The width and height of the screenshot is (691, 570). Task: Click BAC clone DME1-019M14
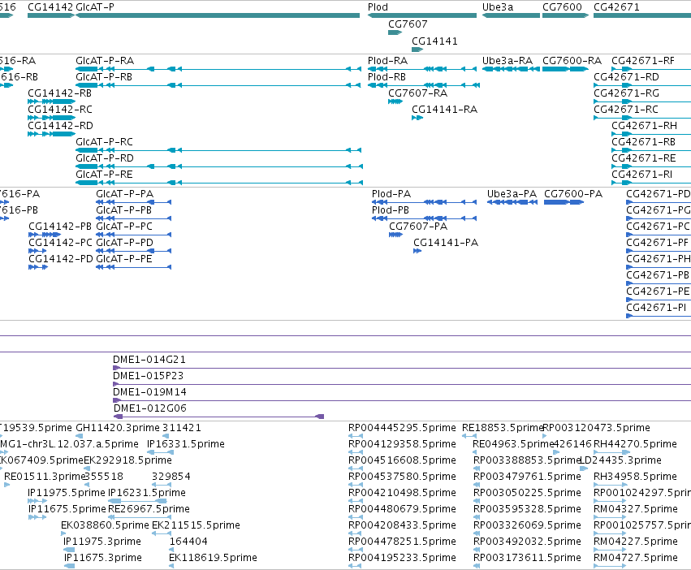[402, 400]
